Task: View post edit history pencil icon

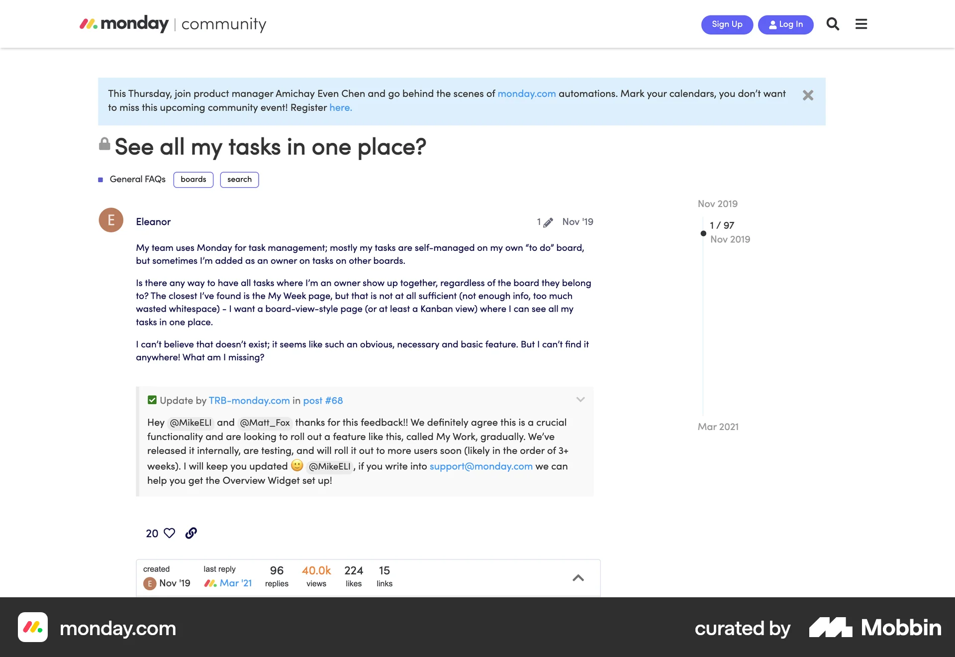Action: pyautogui.click(x=548, y=222)
